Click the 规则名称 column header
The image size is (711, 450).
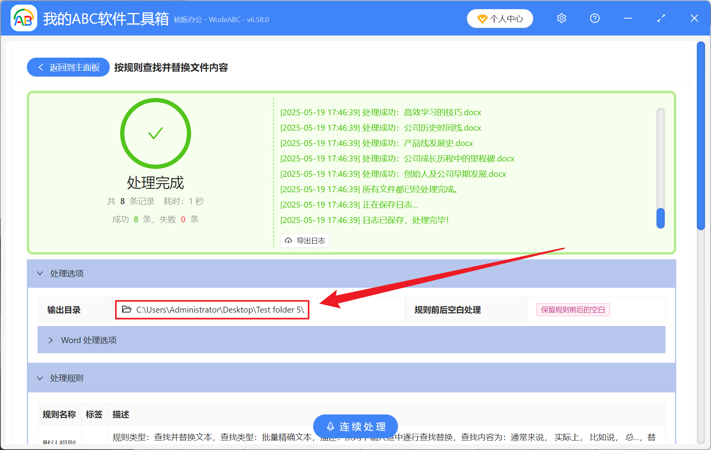pyautogui.click(x=59, y=414)
